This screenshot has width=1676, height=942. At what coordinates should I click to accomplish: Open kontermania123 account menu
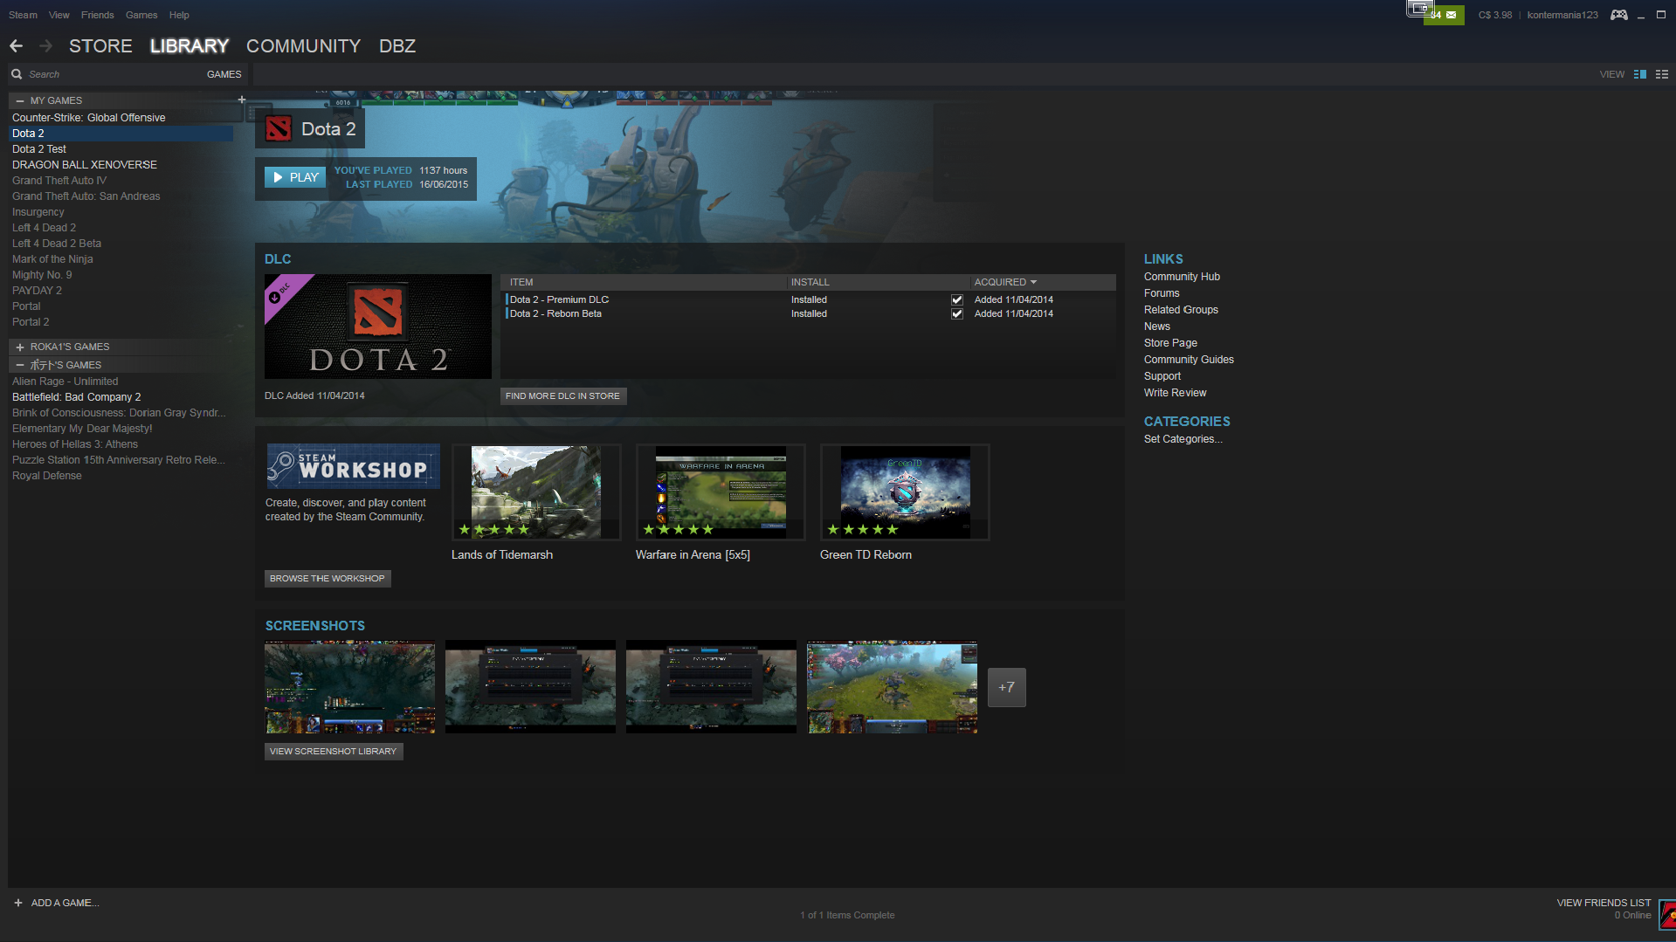(x=1562, y=15)
